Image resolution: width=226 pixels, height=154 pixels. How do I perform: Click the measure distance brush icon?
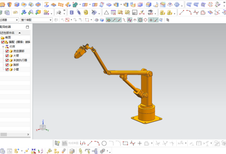(x=142, y=13)
